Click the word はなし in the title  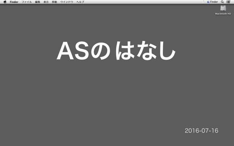point(145,51)
